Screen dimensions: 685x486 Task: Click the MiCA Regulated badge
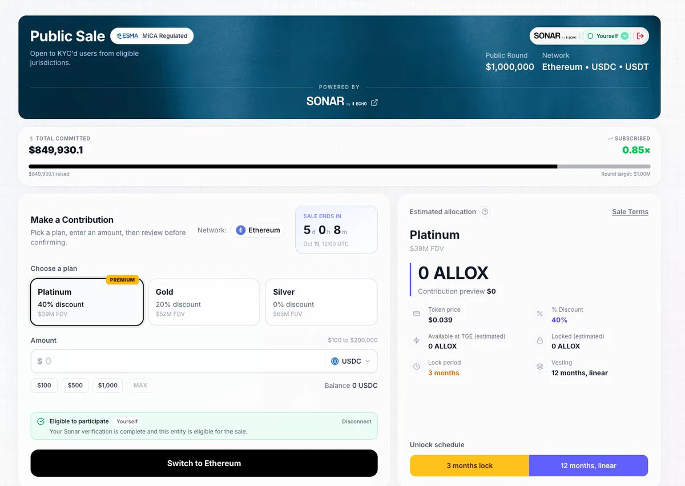click(152, 36)
